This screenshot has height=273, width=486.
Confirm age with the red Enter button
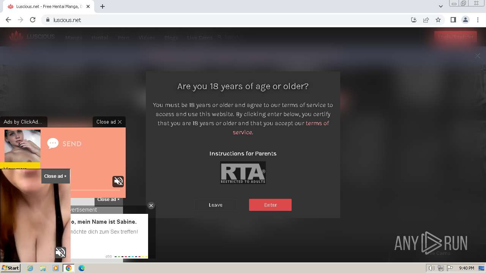point(270,205)
